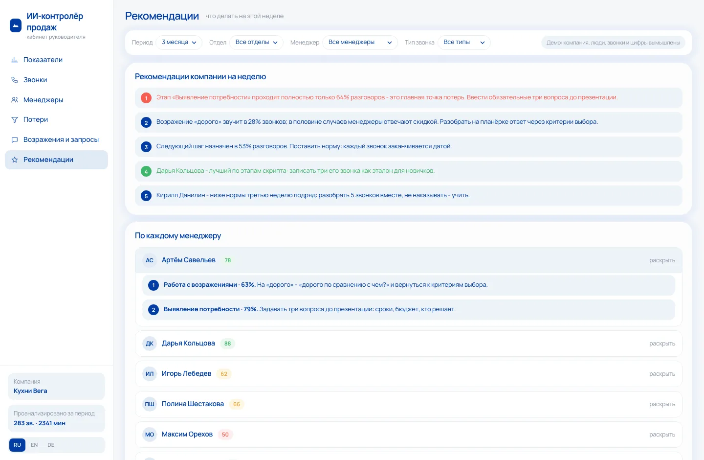This screenshot has height=460, width=704.
Task: Select the Рекомендации sidebar item
Action: coord(56,160)
